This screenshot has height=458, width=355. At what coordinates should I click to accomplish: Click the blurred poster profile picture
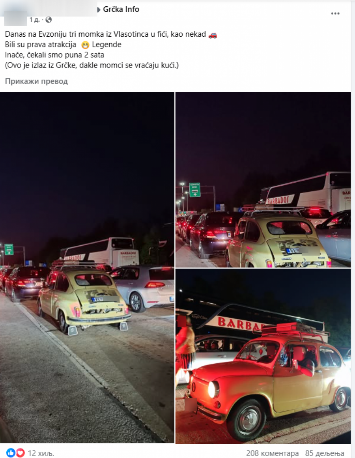15,18
